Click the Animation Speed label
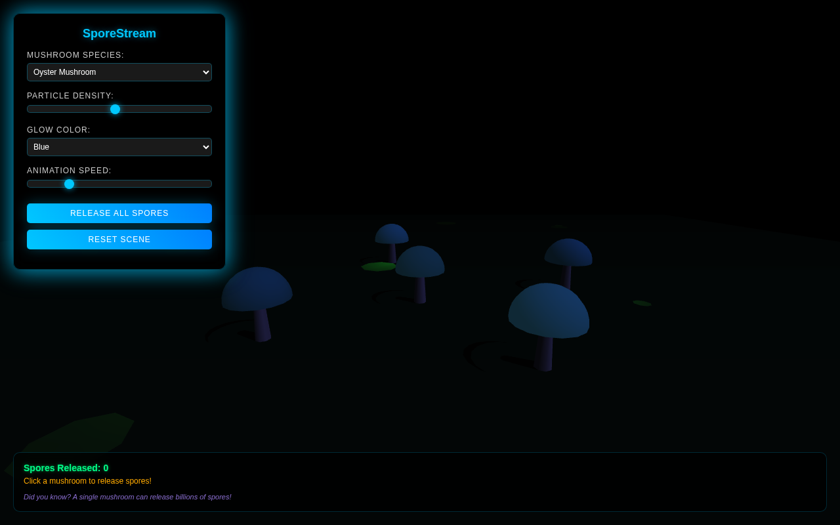 point(69,170)
